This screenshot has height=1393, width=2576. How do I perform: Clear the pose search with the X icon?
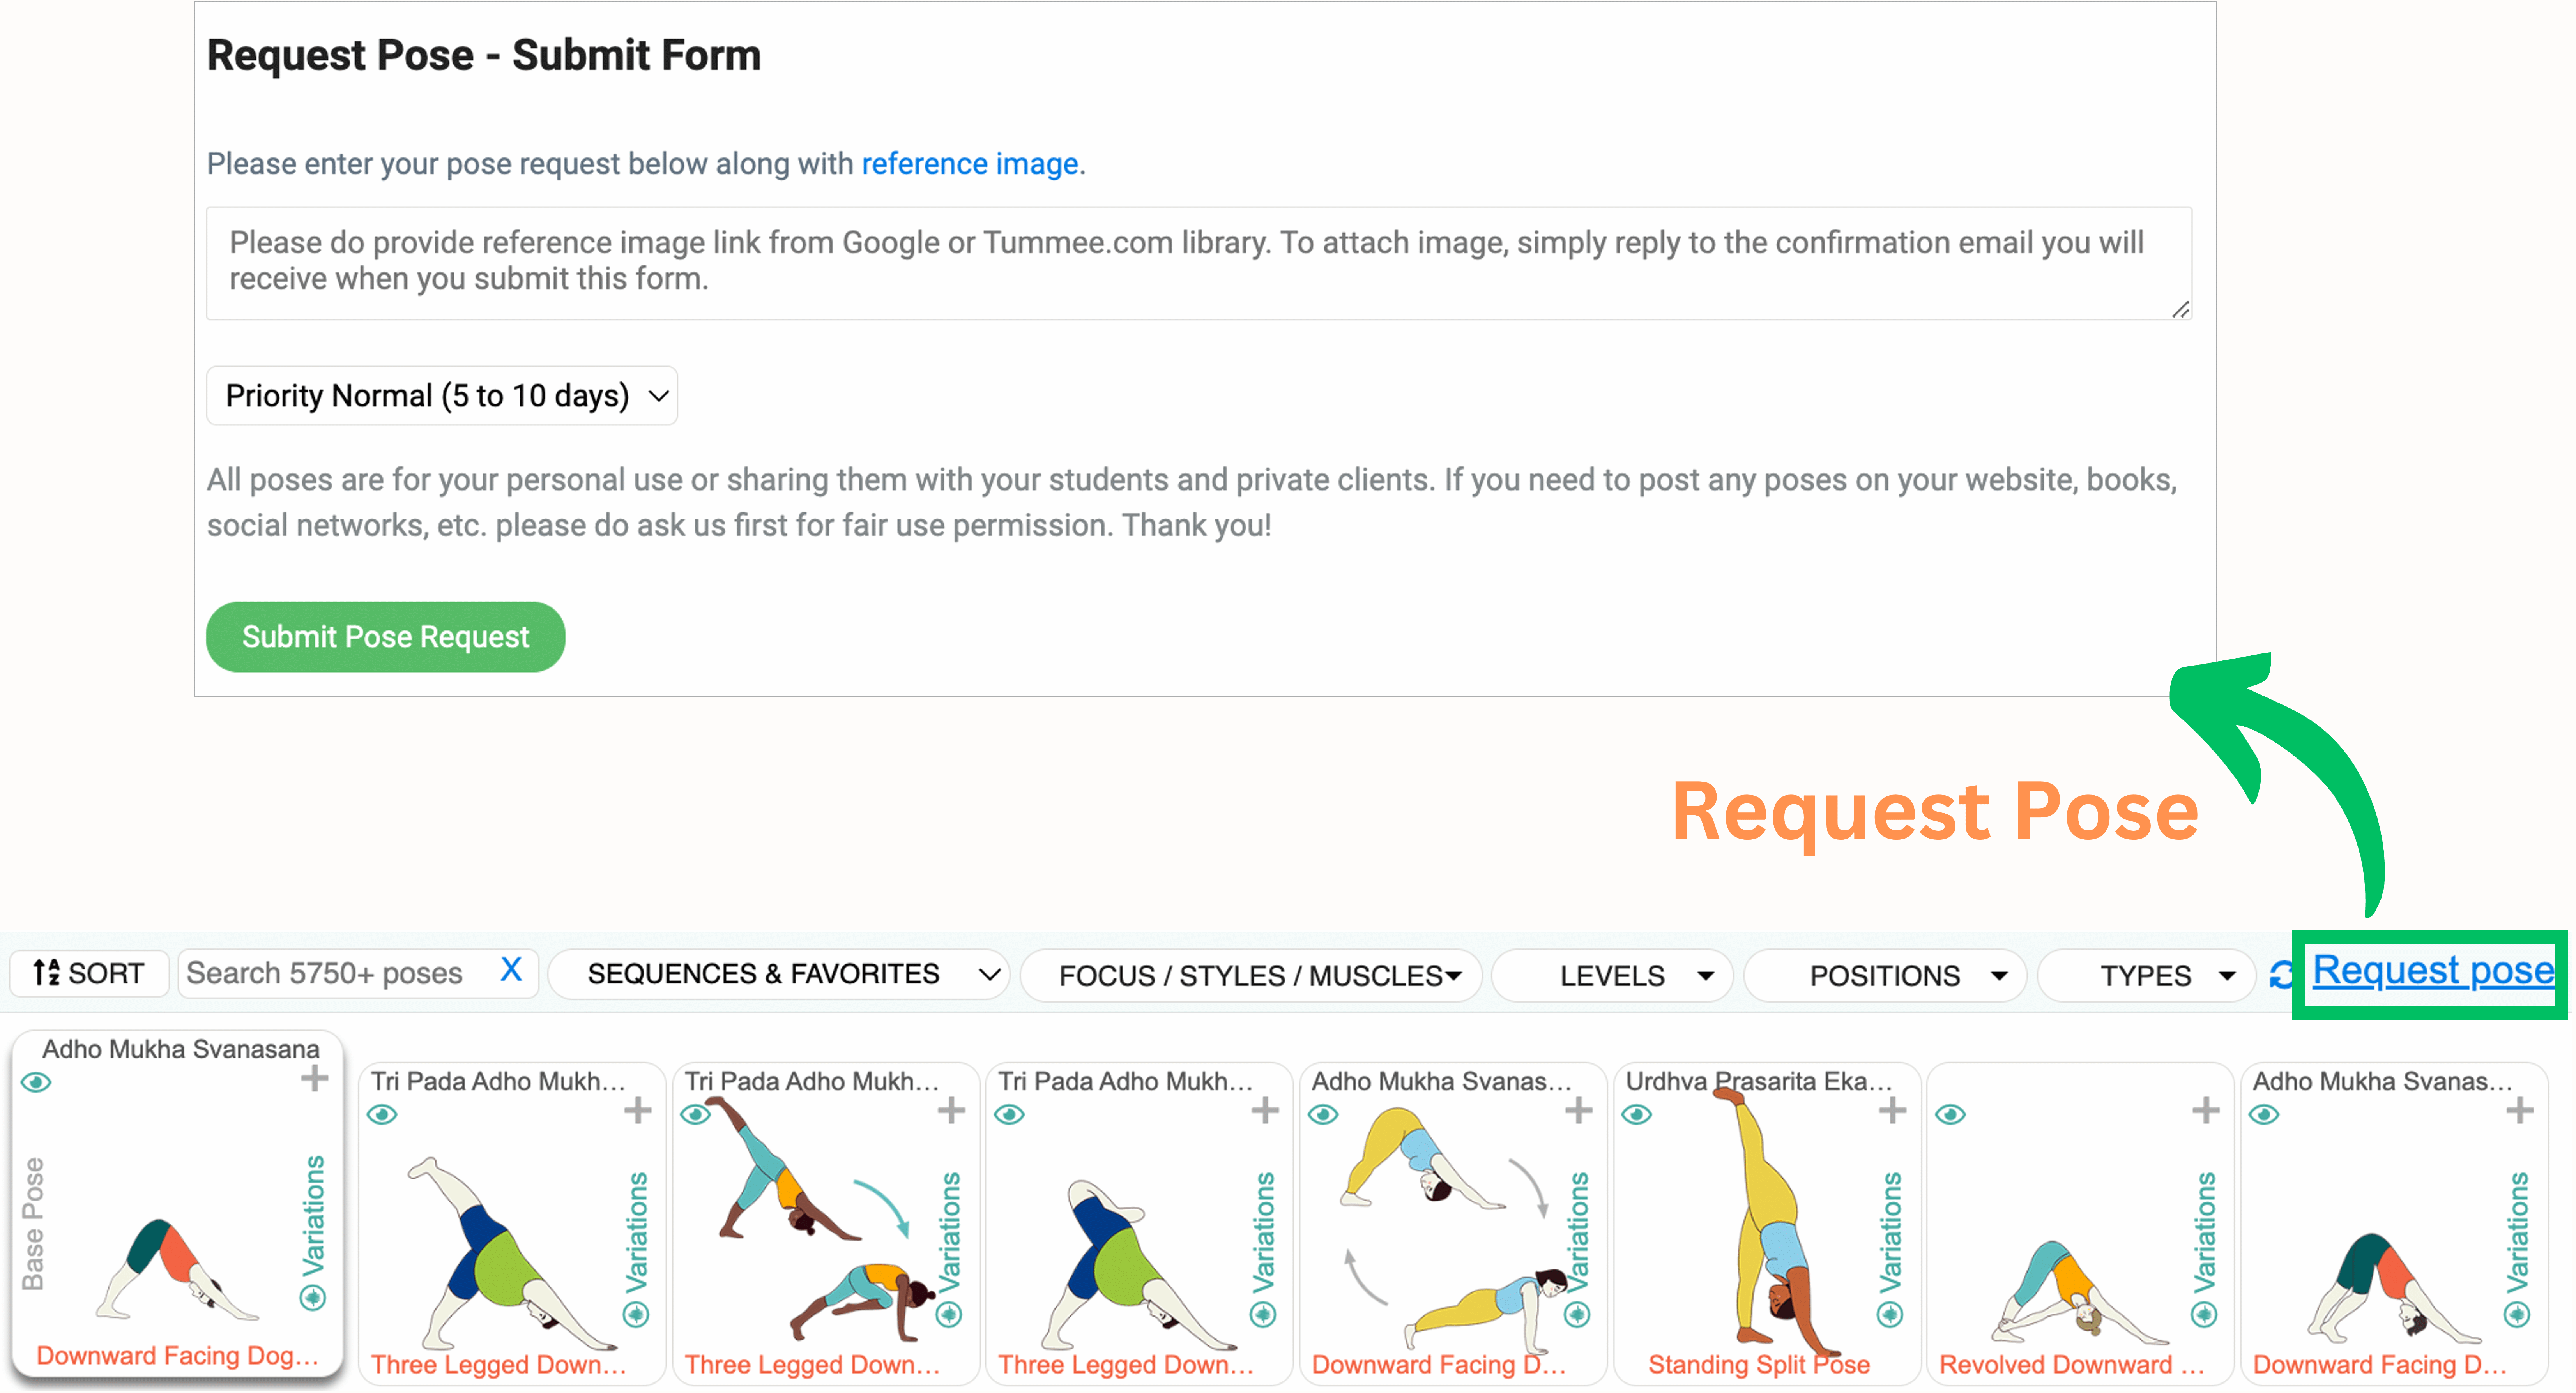point(511,970)
